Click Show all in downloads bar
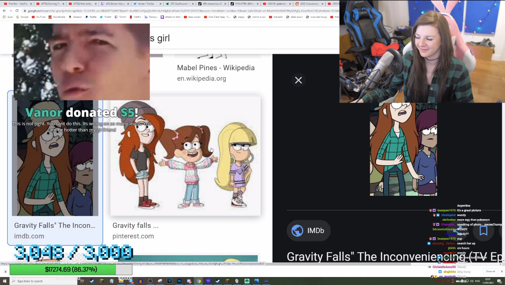Viewport: 505px width, 285px height. pos(490,271)
